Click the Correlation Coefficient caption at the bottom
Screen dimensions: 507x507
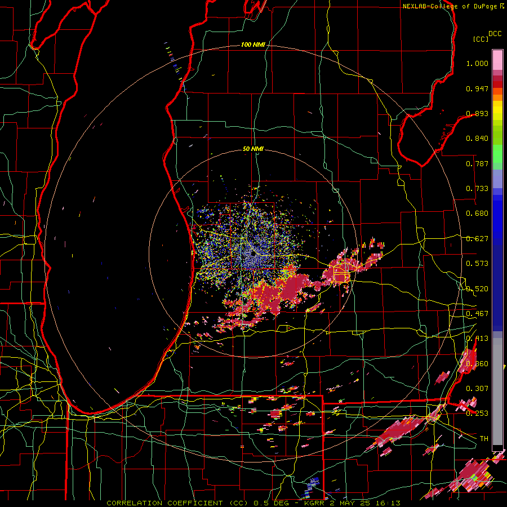[x=253, y=503]
